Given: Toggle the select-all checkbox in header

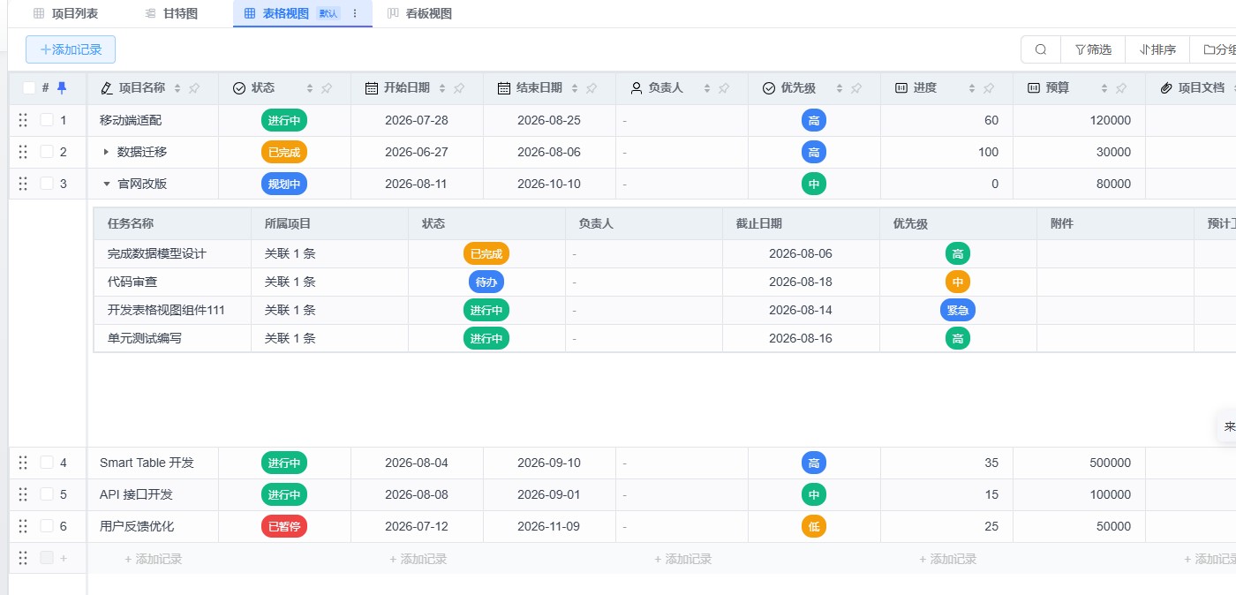Looking at the screenshot, I should click(x=29, y=88).
